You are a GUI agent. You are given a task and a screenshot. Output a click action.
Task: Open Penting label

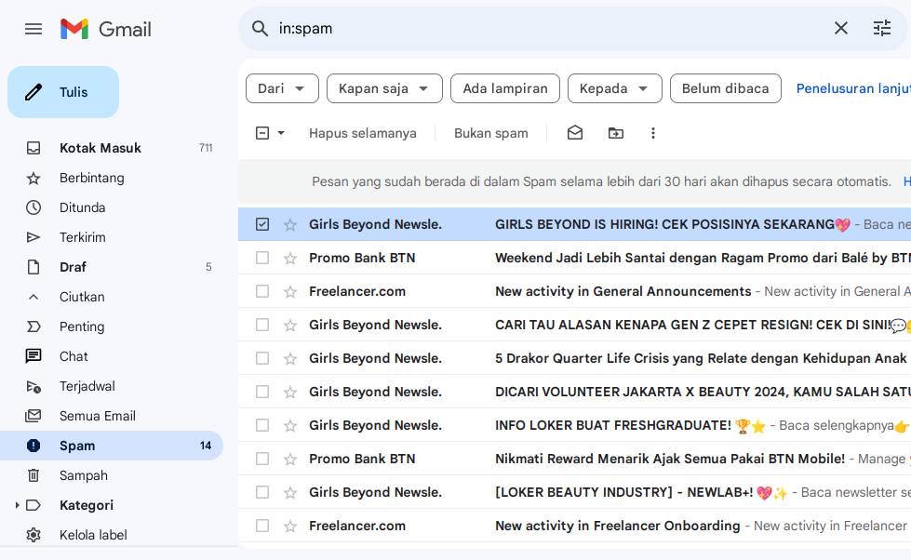click(x=112, y=327)
